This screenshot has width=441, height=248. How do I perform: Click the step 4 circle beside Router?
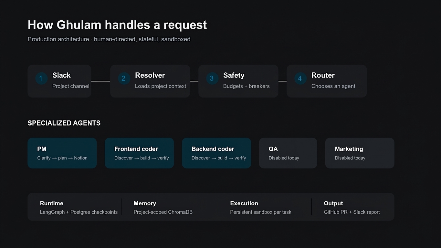point(300,78)
